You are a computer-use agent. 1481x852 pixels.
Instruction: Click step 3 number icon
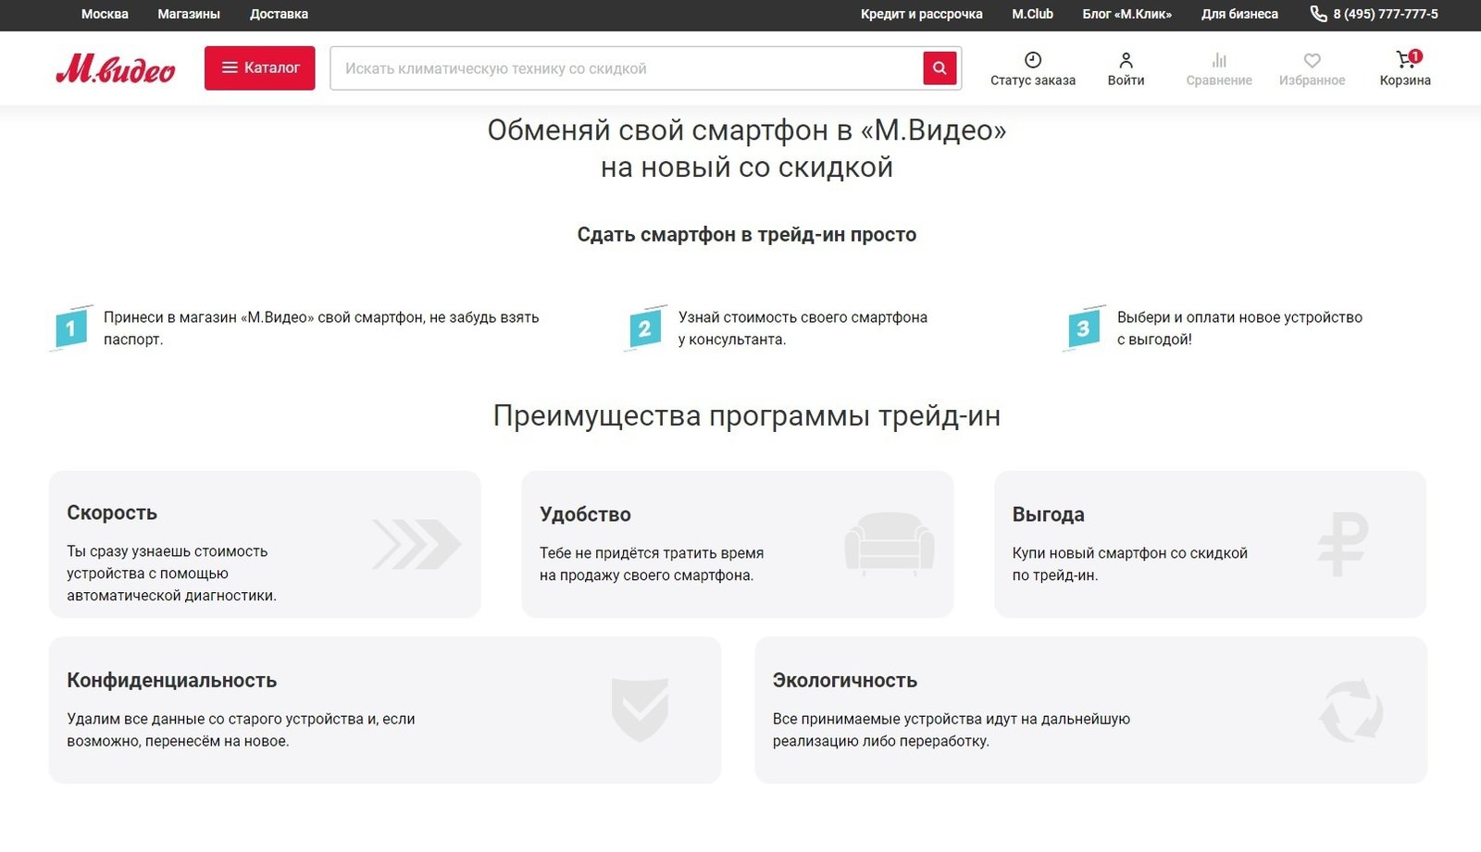tap(1083, 328)
